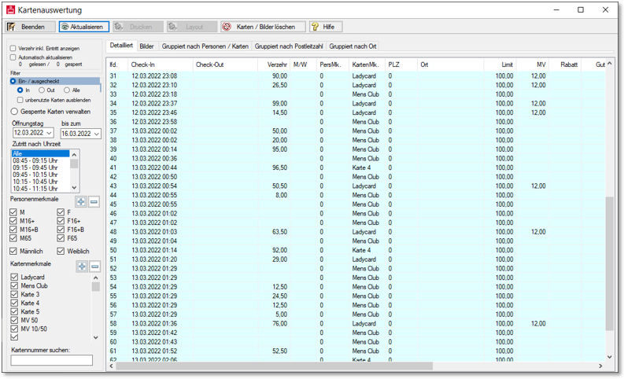Select Alle in the time list
Viewport: 624px width, 379px height.
coord(41,153)
